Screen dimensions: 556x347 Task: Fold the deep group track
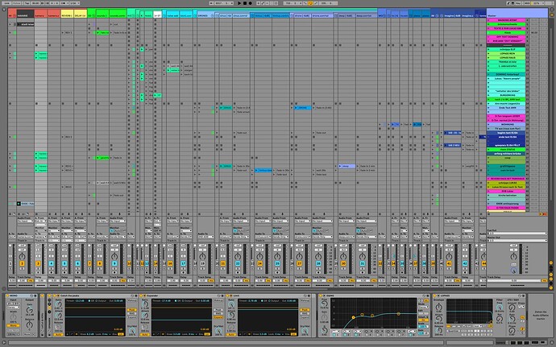coord(337,15)
